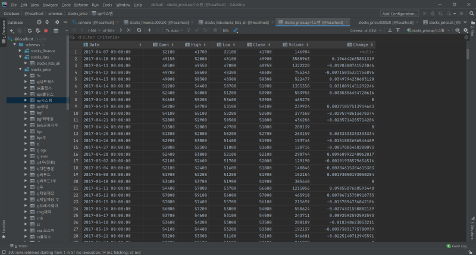Open the Favorites side tool window
This screenshot has width=476, height=255.
pyautogui.click(x=4, y=229)
